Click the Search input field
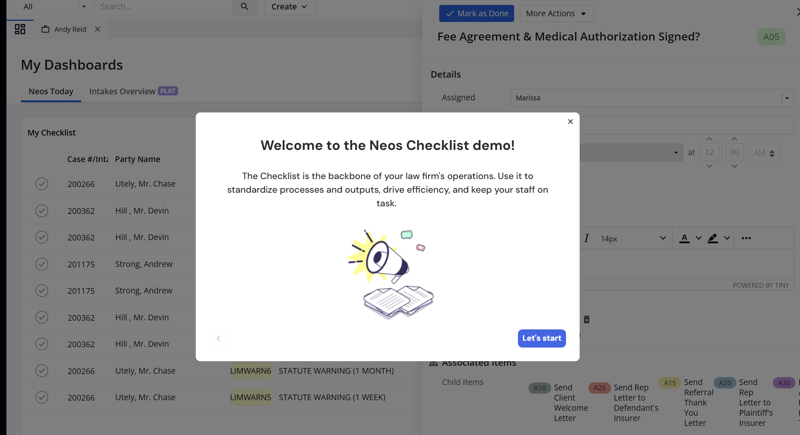This screenshot has height=435, width=800. [163, 7]
